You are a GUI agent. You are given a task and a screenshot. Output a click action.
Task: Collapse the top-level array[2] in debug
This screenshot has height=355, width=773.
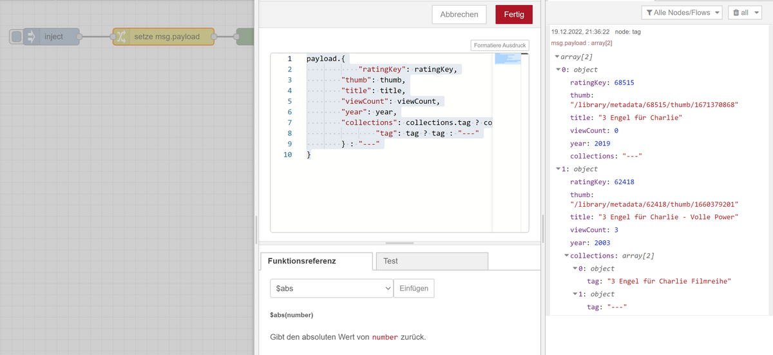(557, 57)
